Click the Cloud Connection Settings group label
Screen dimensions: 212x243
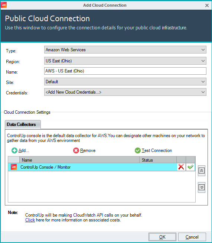click(x=27, y=112)
